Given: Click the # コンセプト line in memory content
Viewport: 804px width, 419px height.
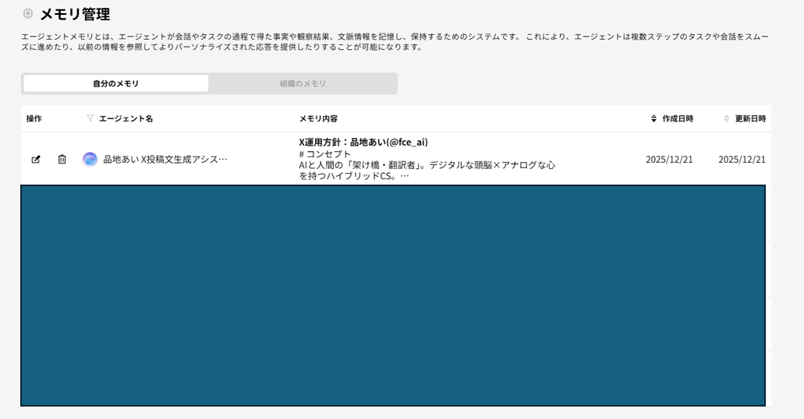Looking at the screenshot, I should [325, 153].
